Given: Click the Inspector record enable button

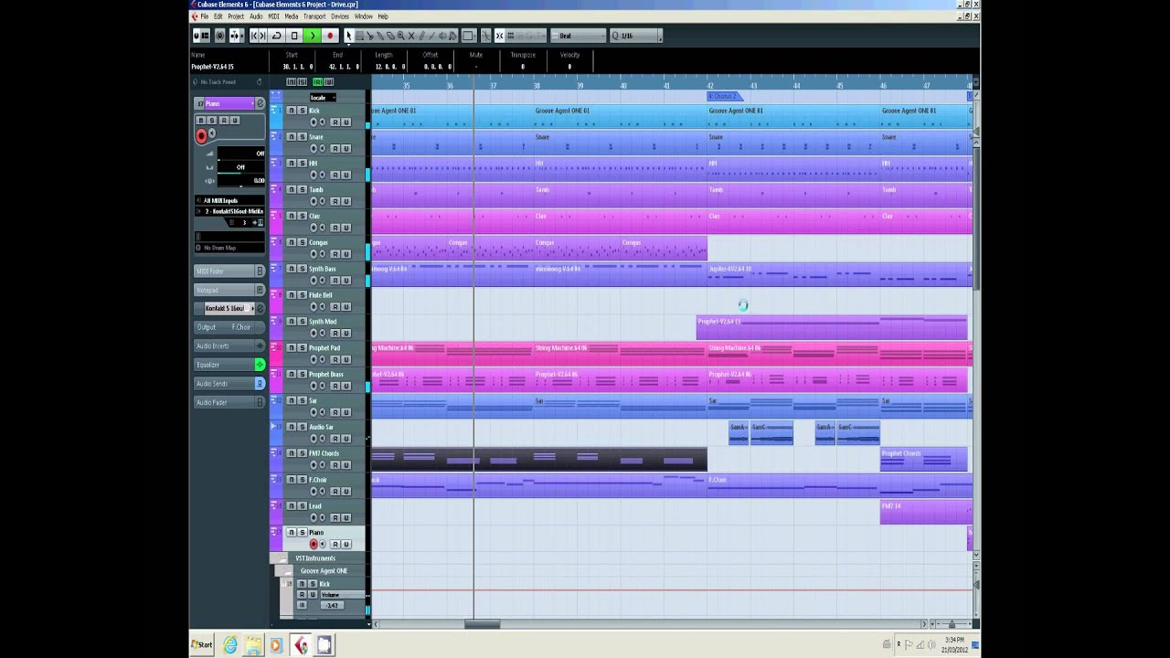Looking at the screenshot, I should 201,136.
